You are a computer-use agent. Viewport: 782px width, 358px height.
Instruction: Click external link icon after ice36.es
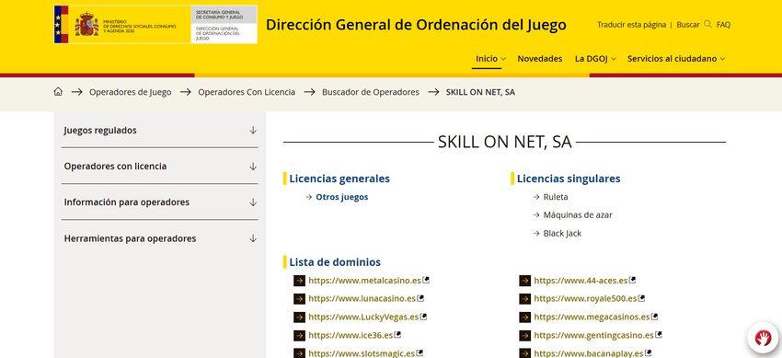tap(397, 335)
